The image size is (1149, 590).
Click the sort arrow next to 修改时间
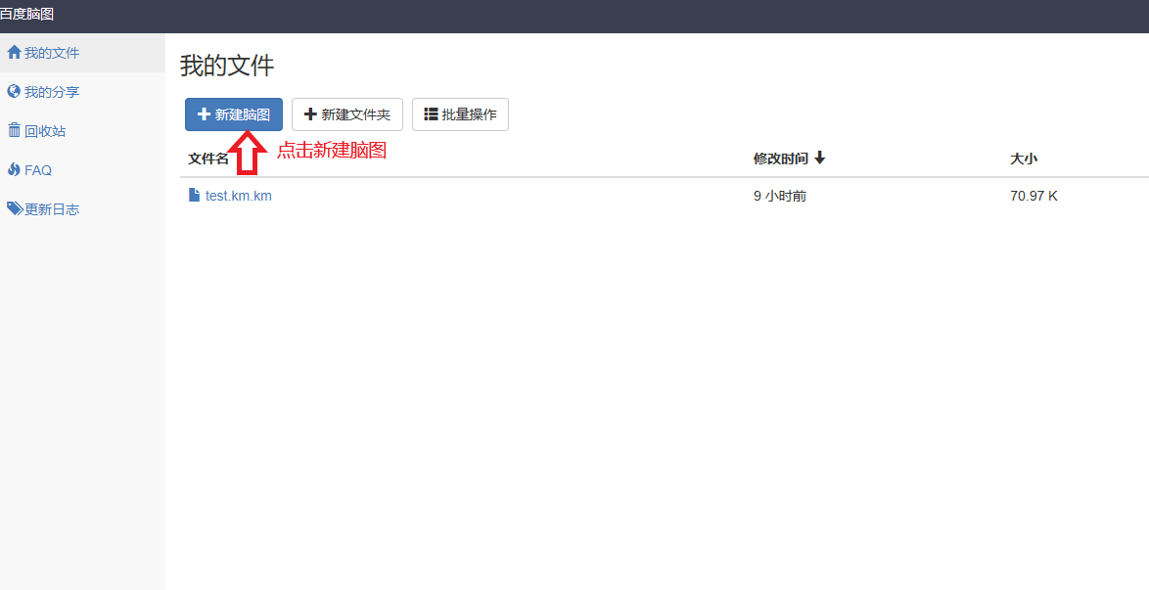820,158
